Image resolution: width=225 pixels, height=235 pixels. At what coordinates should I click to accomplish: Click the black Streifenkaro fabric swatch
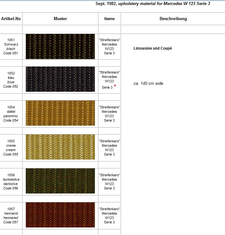(x=60, y=46)
